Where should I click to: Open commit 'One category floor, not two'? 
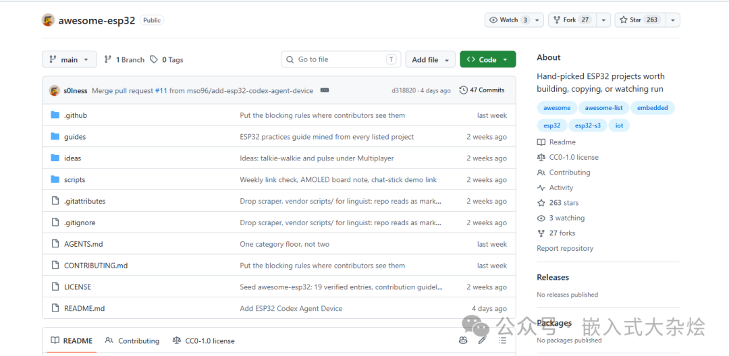click(285, 243)
